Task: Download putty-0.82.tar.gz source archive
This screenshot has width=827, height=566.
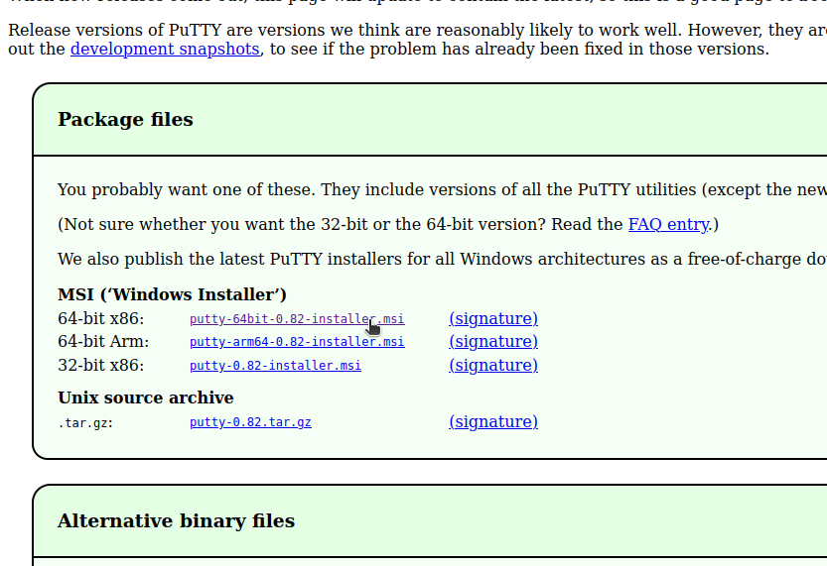Action: [250, 422]
